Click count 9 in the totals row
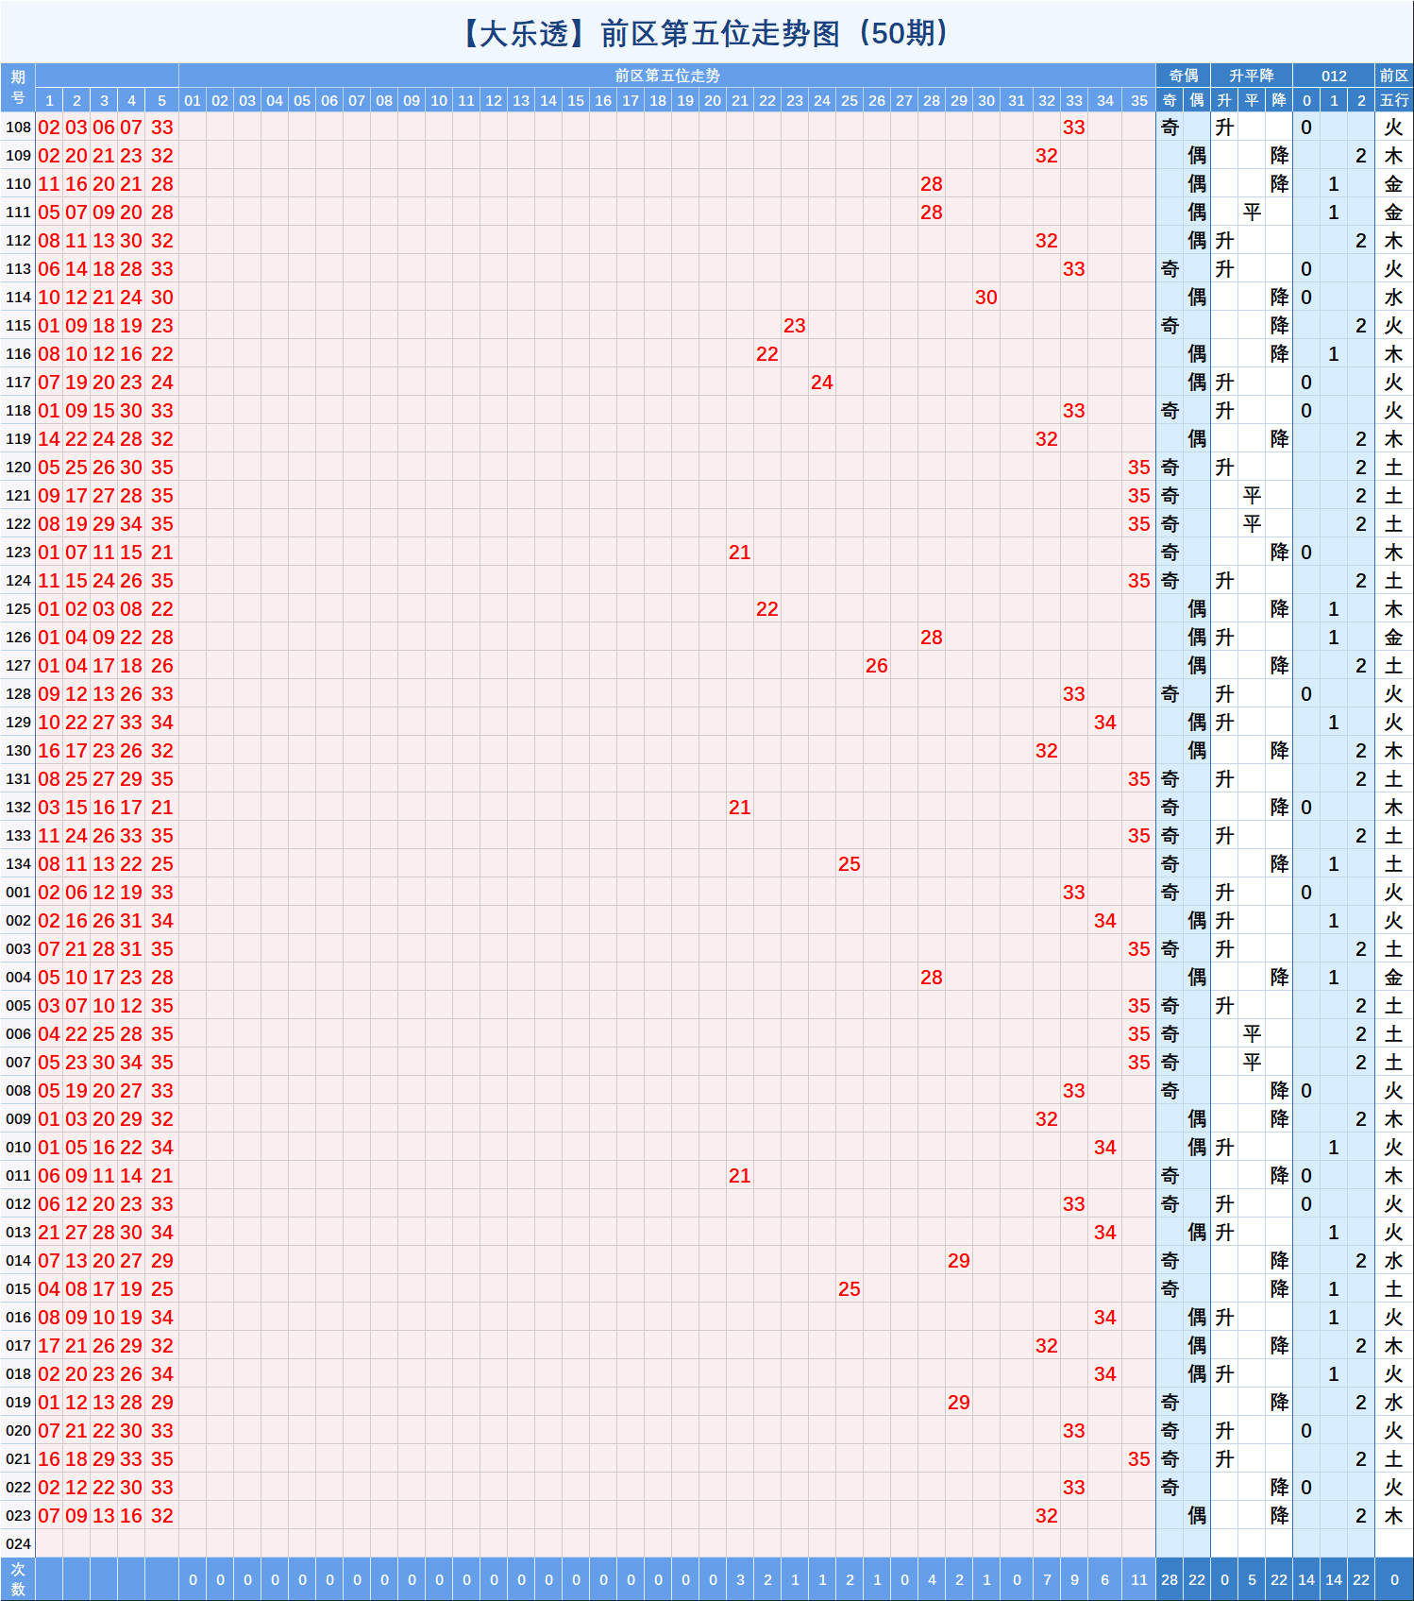The image size is (1414, 1601). [x=1074, y=1579]
